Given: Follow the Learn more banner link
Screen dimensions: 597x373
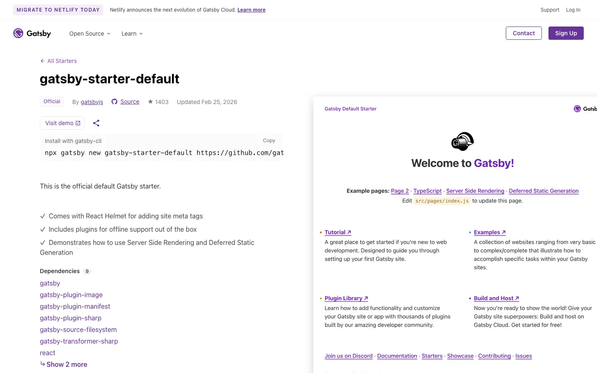Looking at the screenshot, I should pyautogui.click(x=251, y=10).
